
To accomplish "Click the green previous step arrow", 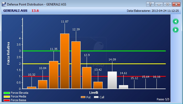I will tap(176, 21).
